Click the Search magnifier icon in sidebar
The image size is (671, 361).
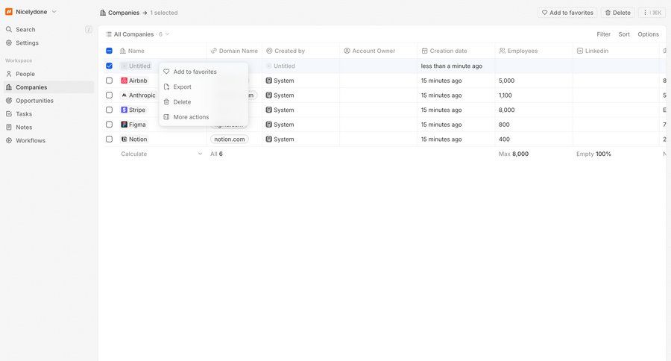8,30
